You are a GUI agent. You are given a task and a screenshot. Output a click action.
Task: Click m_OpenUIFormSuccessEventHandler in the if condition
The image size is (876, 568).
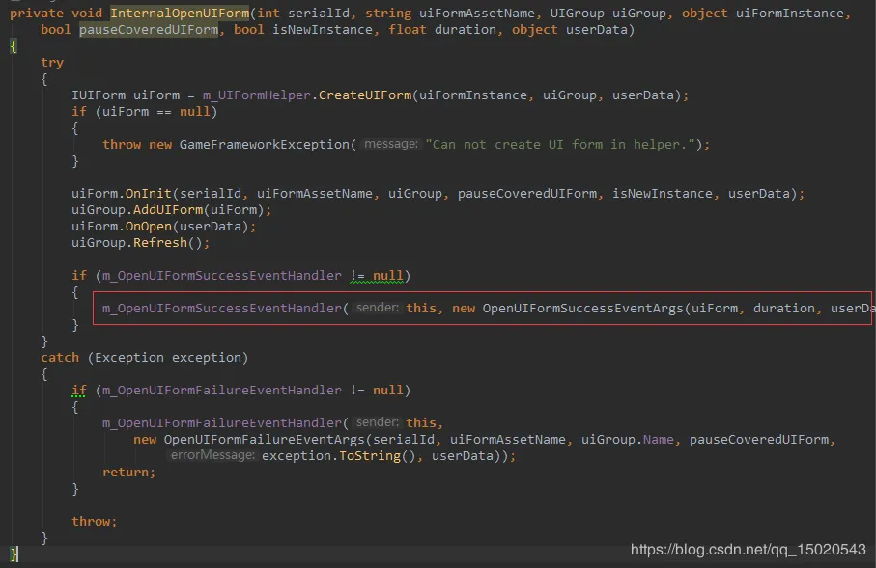221,276
